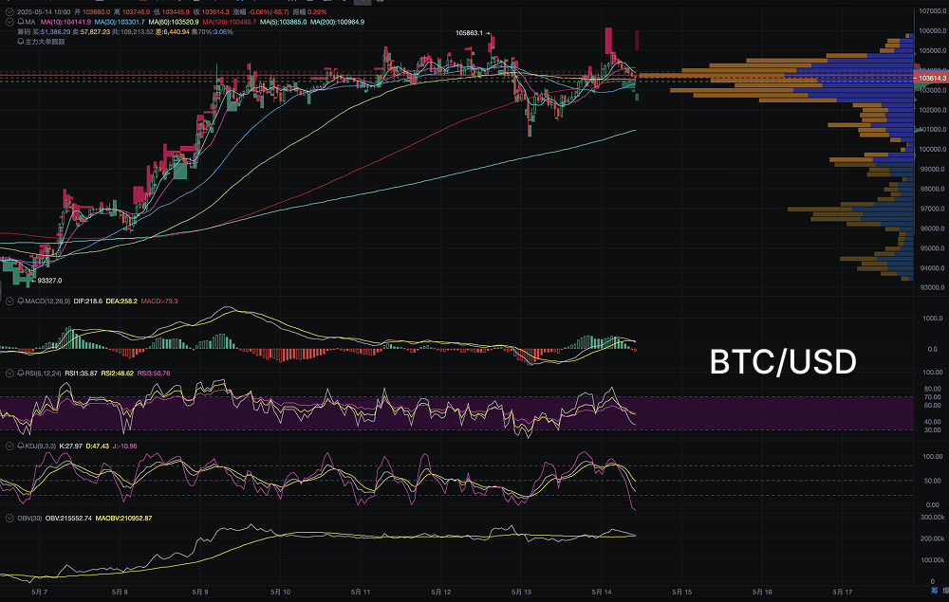Click the DEA:258.2 MACD value
Screen dimensions: 949x602
pyautogui.click(x=121, y=301)
